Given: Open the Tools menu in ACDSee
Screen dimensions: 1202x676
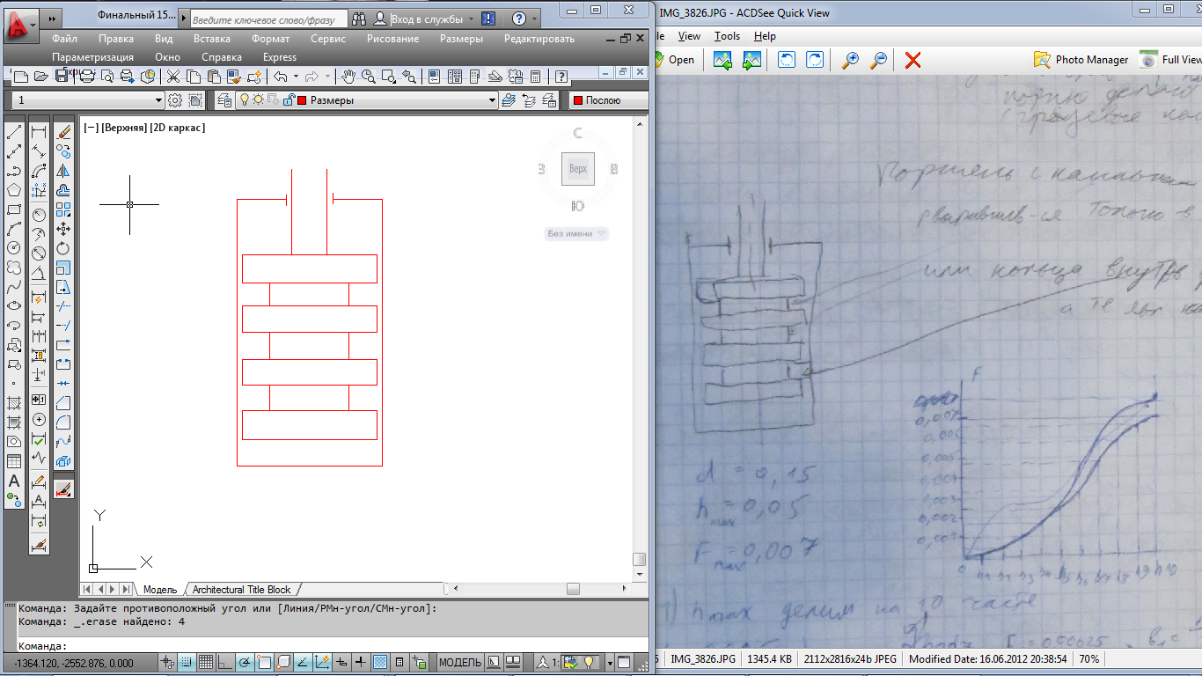Looking at the screenshot, I should click(727, 36).
